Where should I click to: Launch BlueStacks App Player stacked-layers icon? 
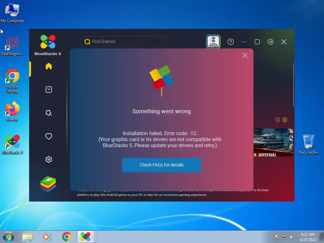[48, 184]
